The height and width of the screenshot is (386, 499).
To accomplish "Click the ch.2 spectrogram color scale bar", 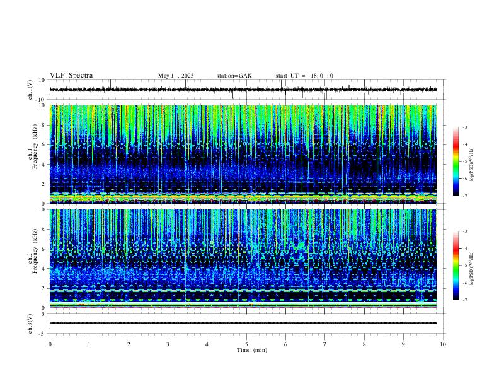I will tap(456, 266).
